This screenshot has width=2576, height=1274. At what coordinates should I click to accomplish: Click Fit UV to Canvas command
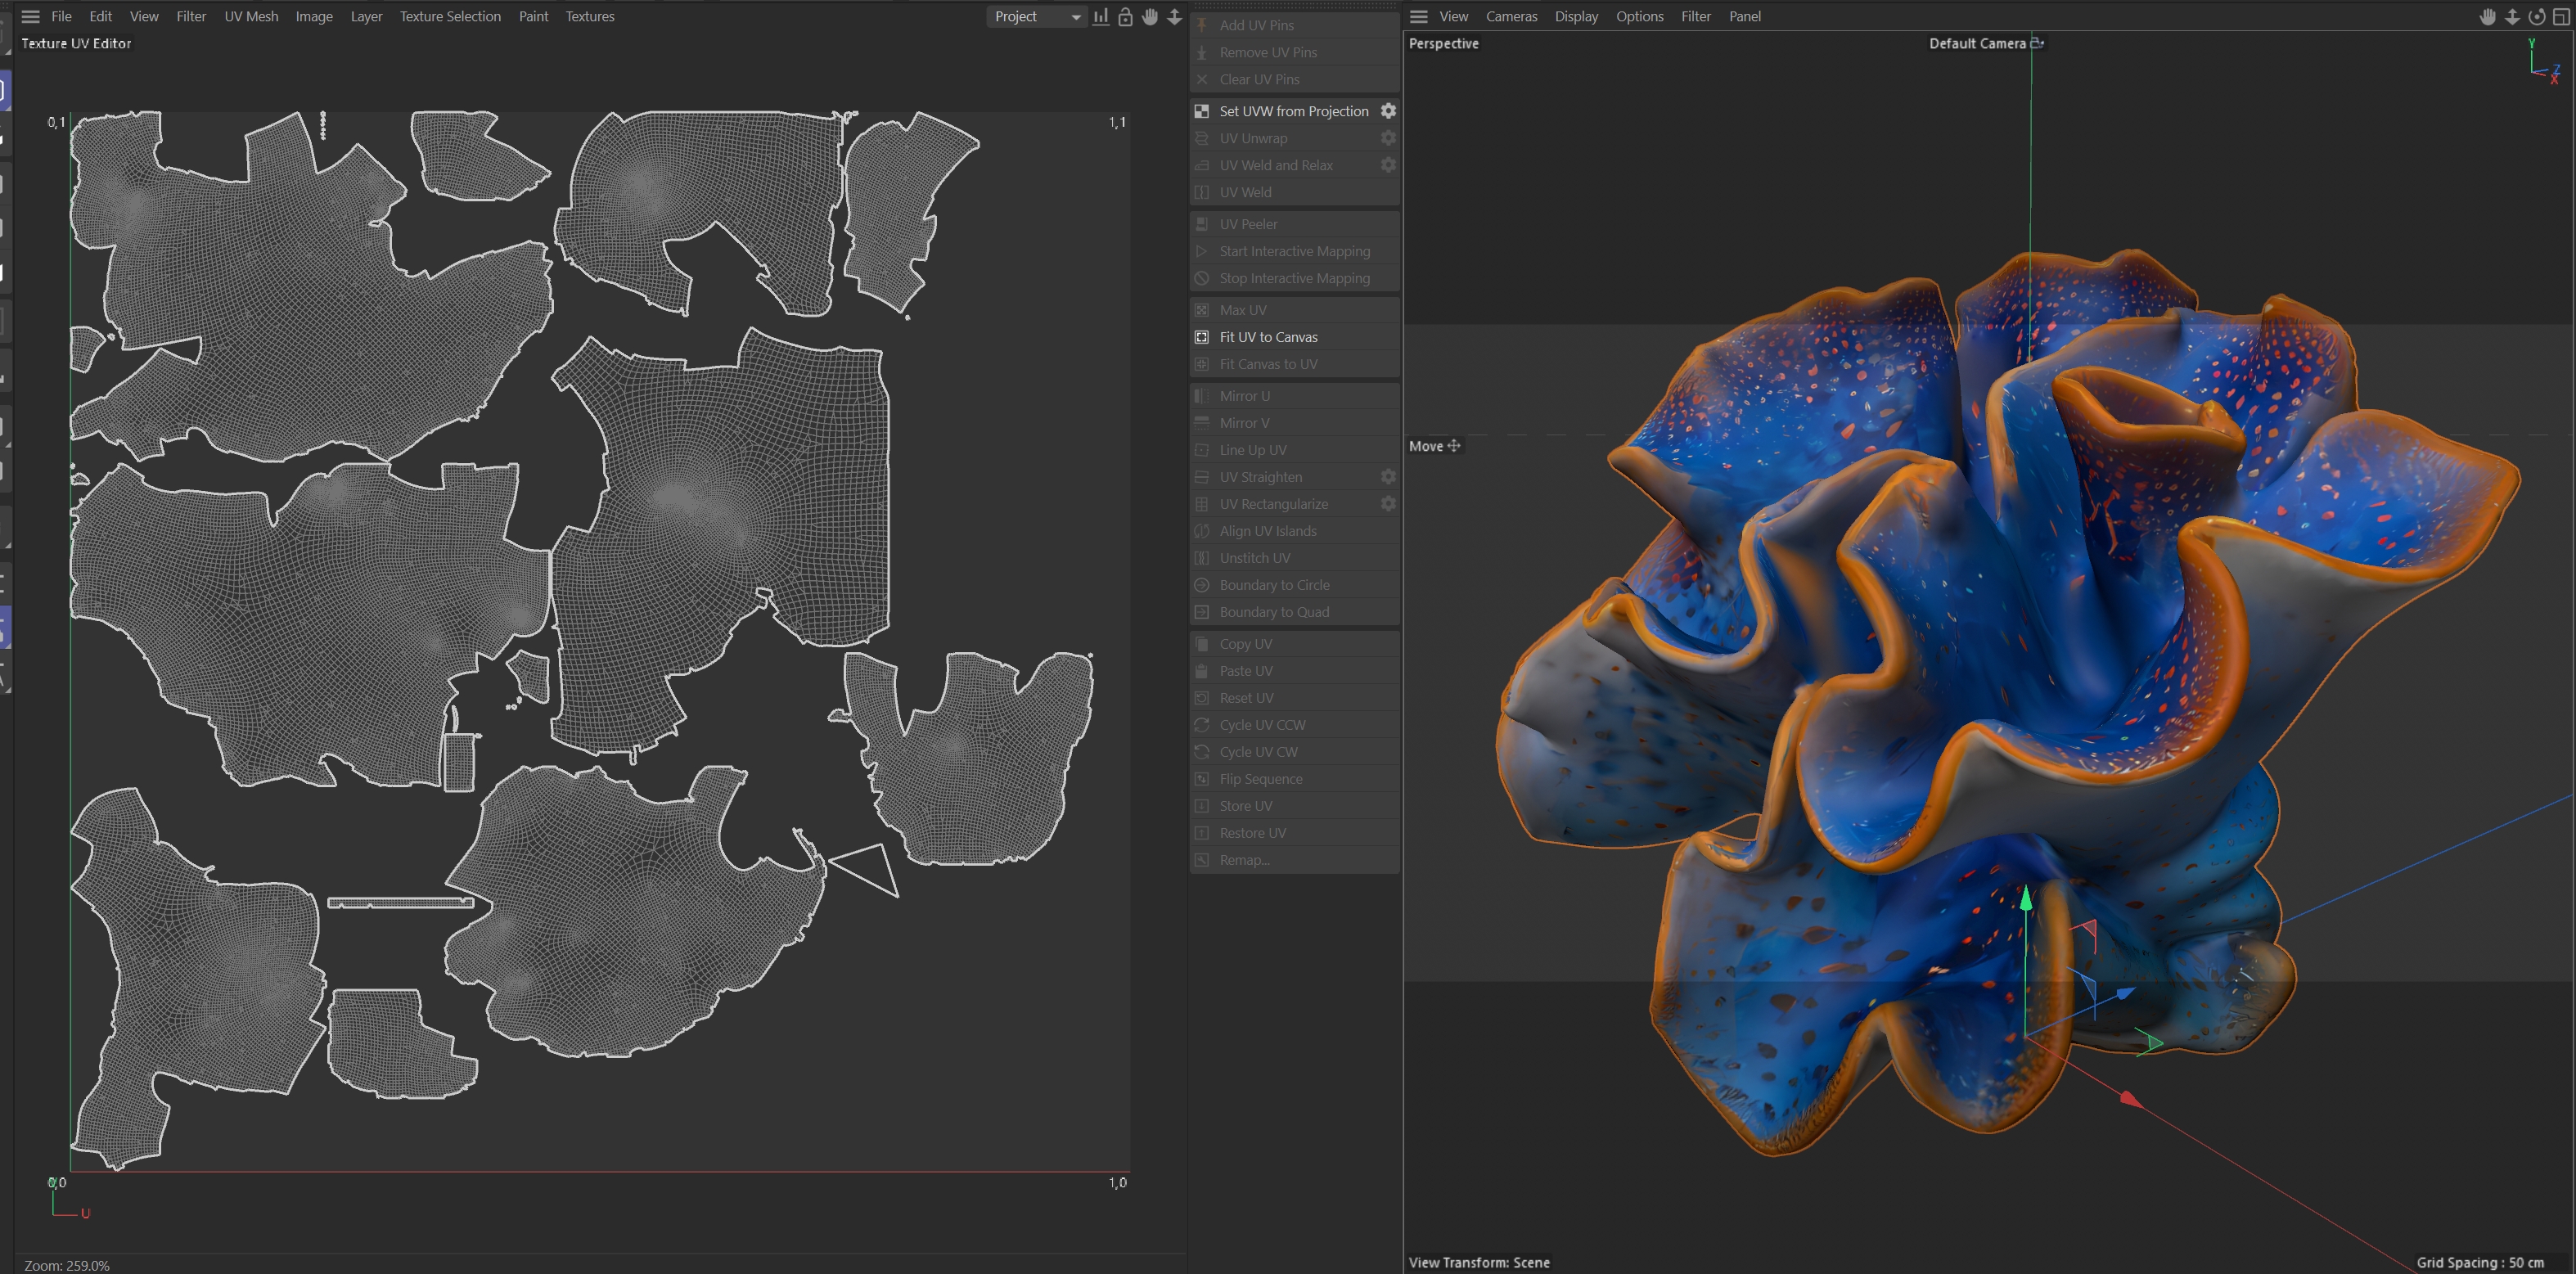(1268, 337)
